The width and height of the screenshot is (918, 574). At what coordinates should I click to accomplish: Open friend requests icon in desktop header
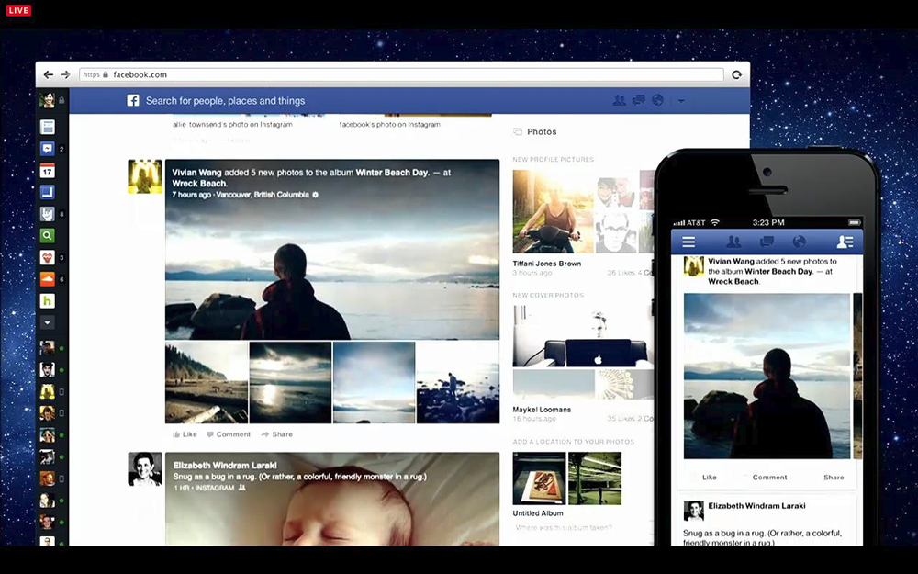tap(620, 101)
